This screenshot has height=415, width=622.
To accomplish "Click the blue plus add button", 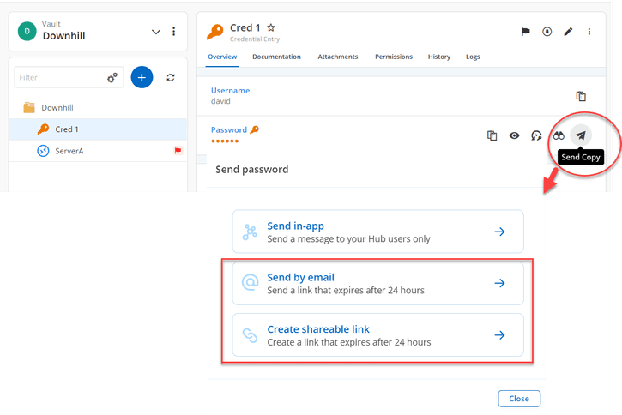I will pyautogui.click(x=142, y=77).
